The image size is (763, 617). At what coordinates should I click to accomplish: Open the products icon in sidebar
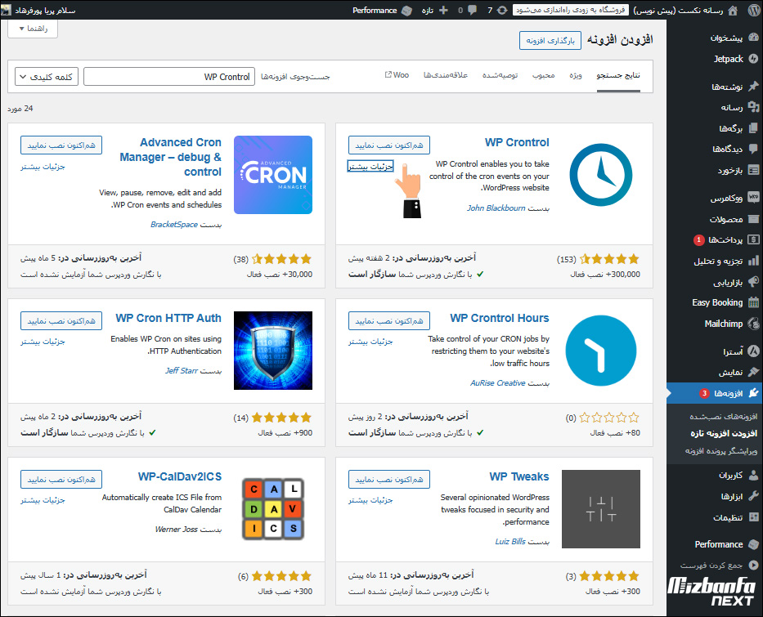coord(753,219)
